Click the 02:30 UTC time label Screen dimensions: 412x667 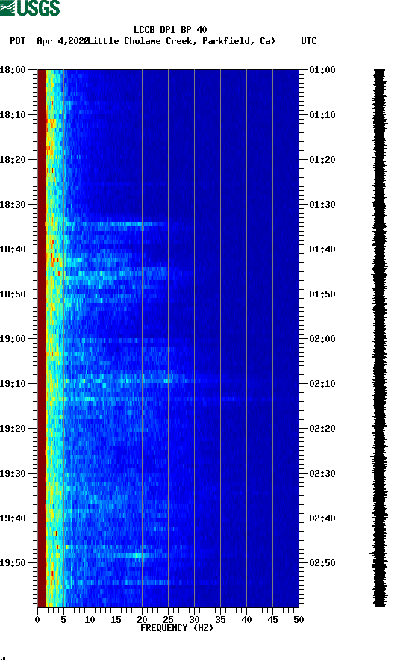[322, 474]
